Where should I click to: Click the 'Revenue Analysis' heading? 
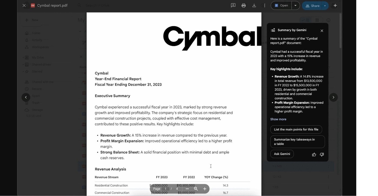110,169
